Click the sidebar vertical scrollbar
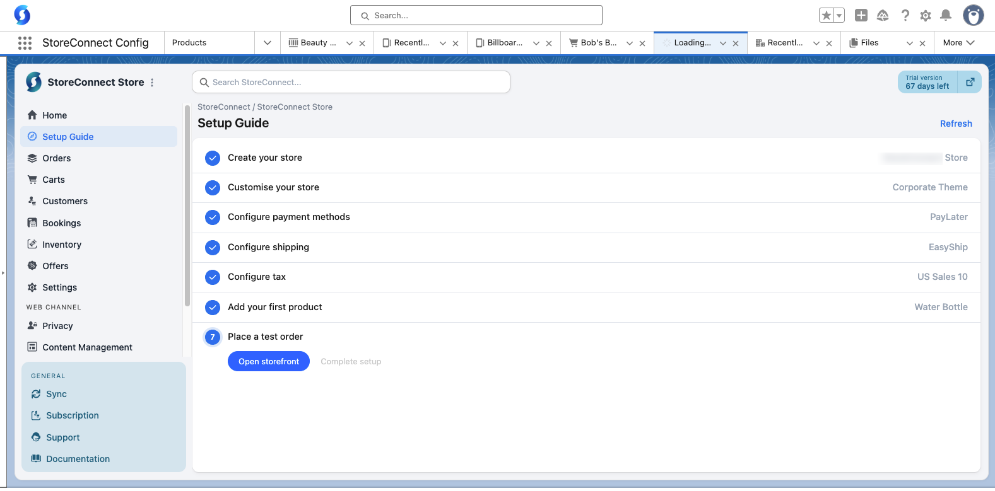Image resolution: width=995 pixels, height=491 pixels. [x=187, y=205]
